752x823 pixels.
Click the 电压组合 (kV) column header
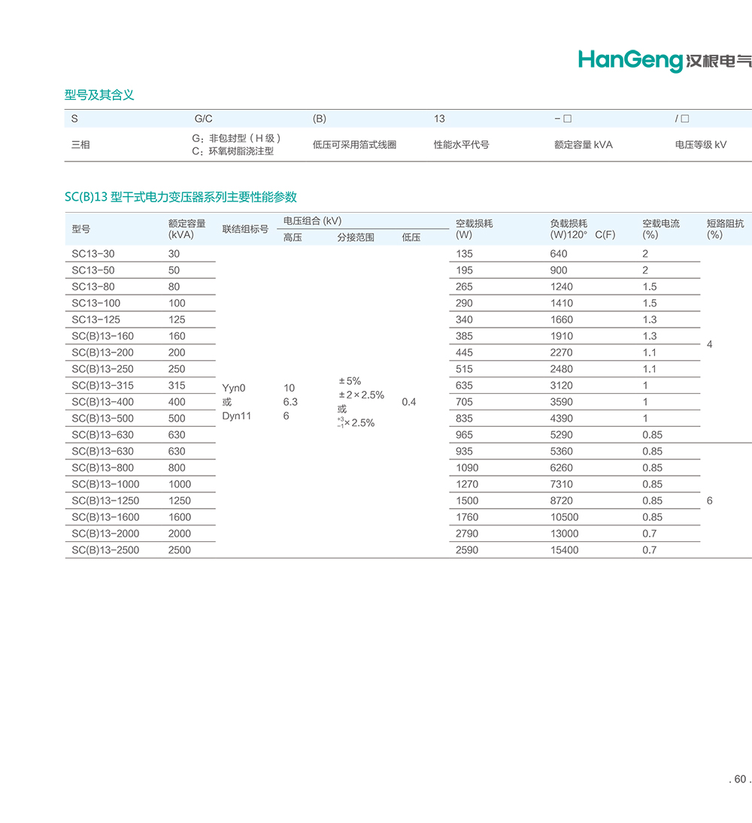coord(312,221)
